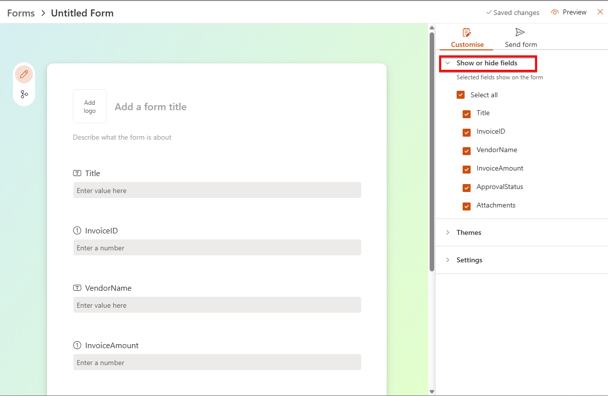Click the pencil edit icon
Screen dimensions: 608x396
23,74
